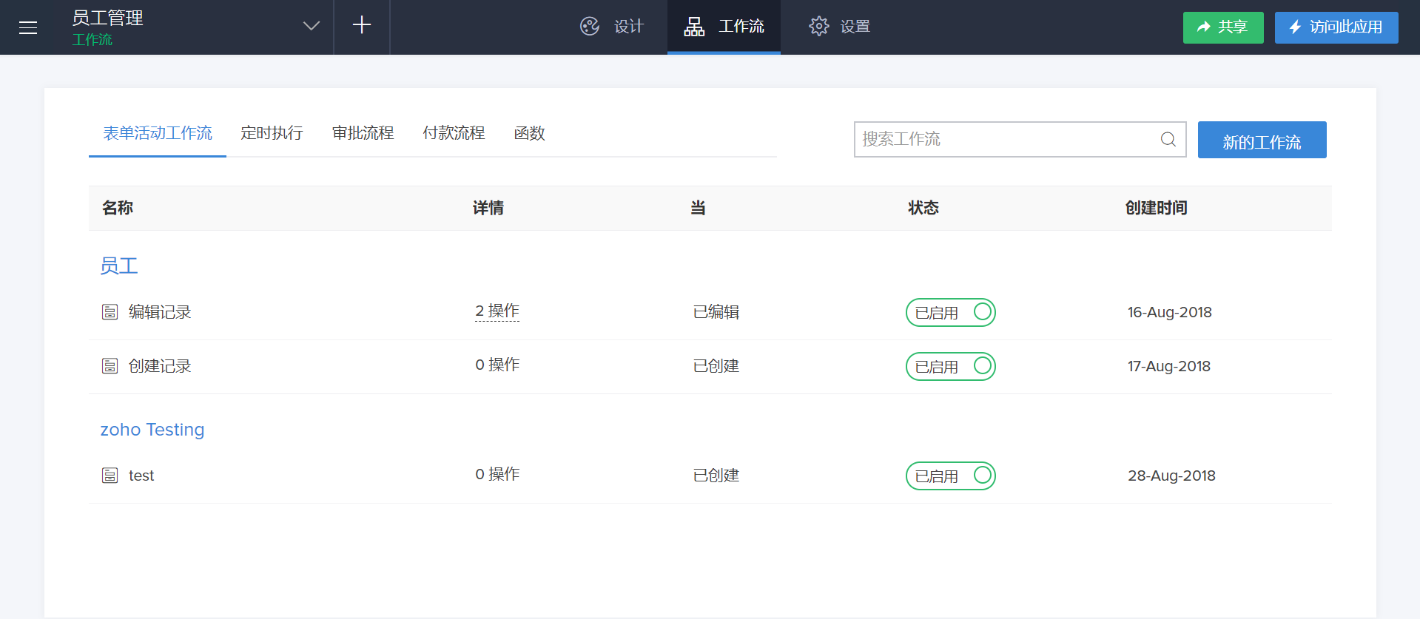The height and width of the screenshot is (619, 1420).
Task: View the 2 操作 details link
Action: tap(497, 311)
